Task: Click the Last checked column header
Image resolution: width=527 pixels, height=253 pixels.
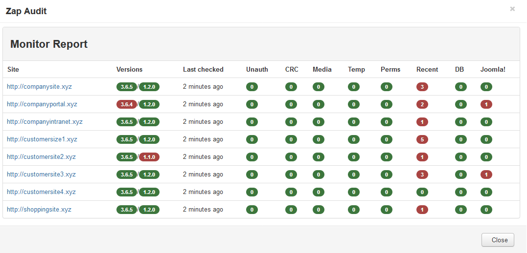Action: 203,69
